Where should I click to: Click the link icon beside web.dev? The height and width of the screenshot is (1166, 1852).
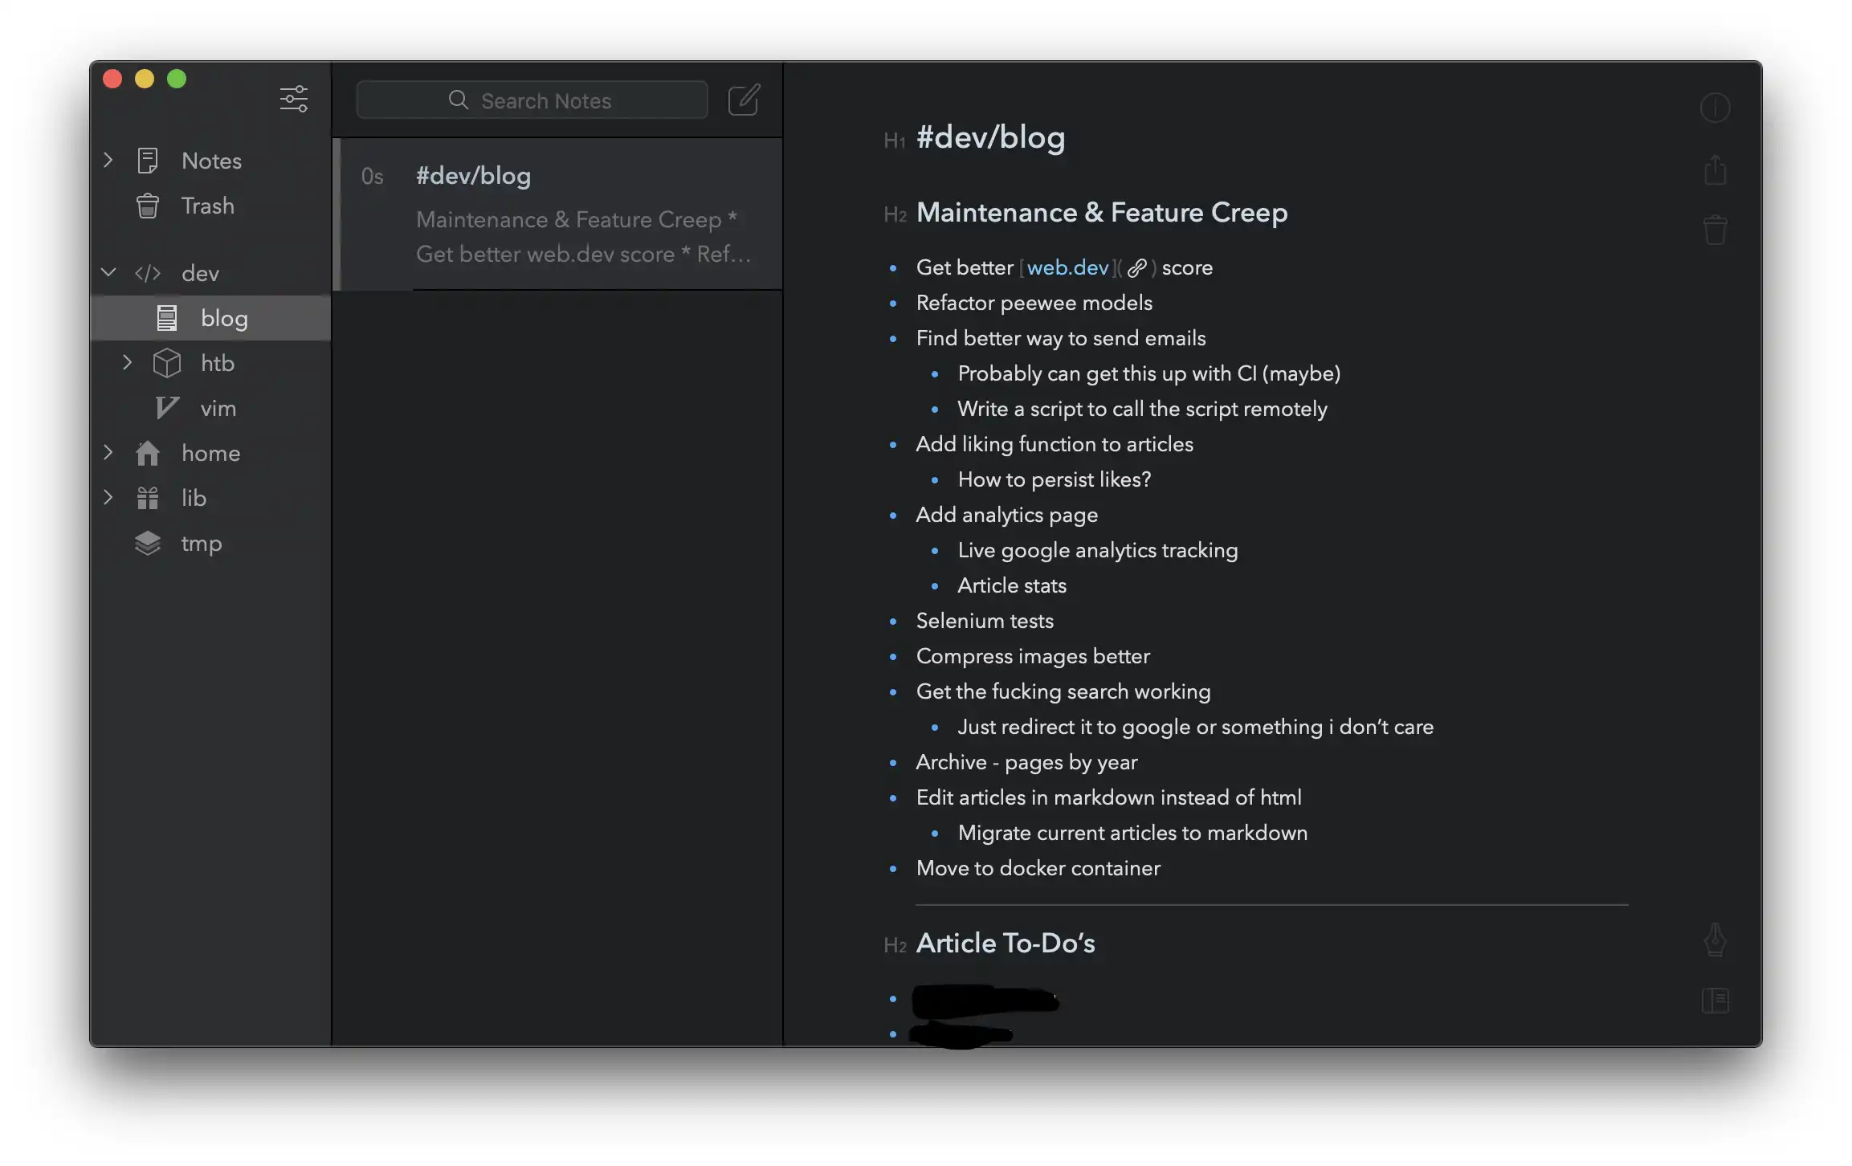coord(1136,268)
